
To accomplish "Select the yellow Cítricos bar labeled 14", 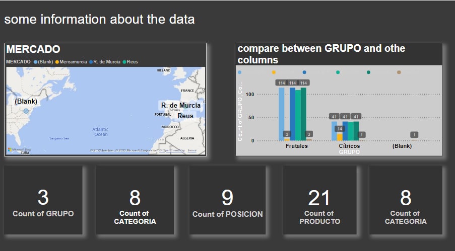I will 340,137.
